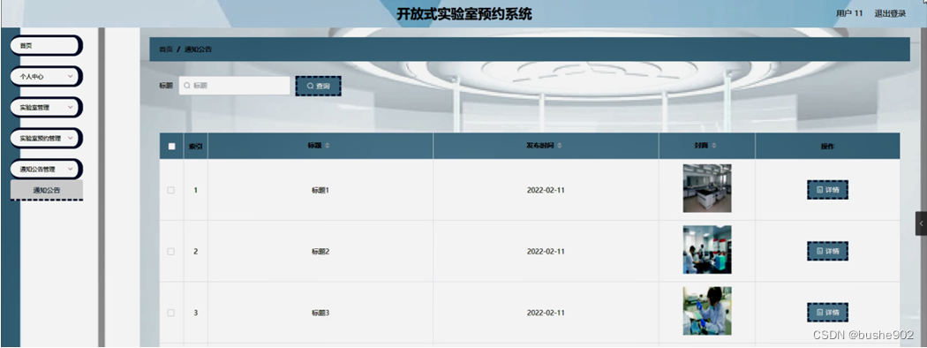The height and width of the screenshot is (348, 927).
Task: Open the cover thumbnail of row 标题2
Action: (x=707, y=250)
